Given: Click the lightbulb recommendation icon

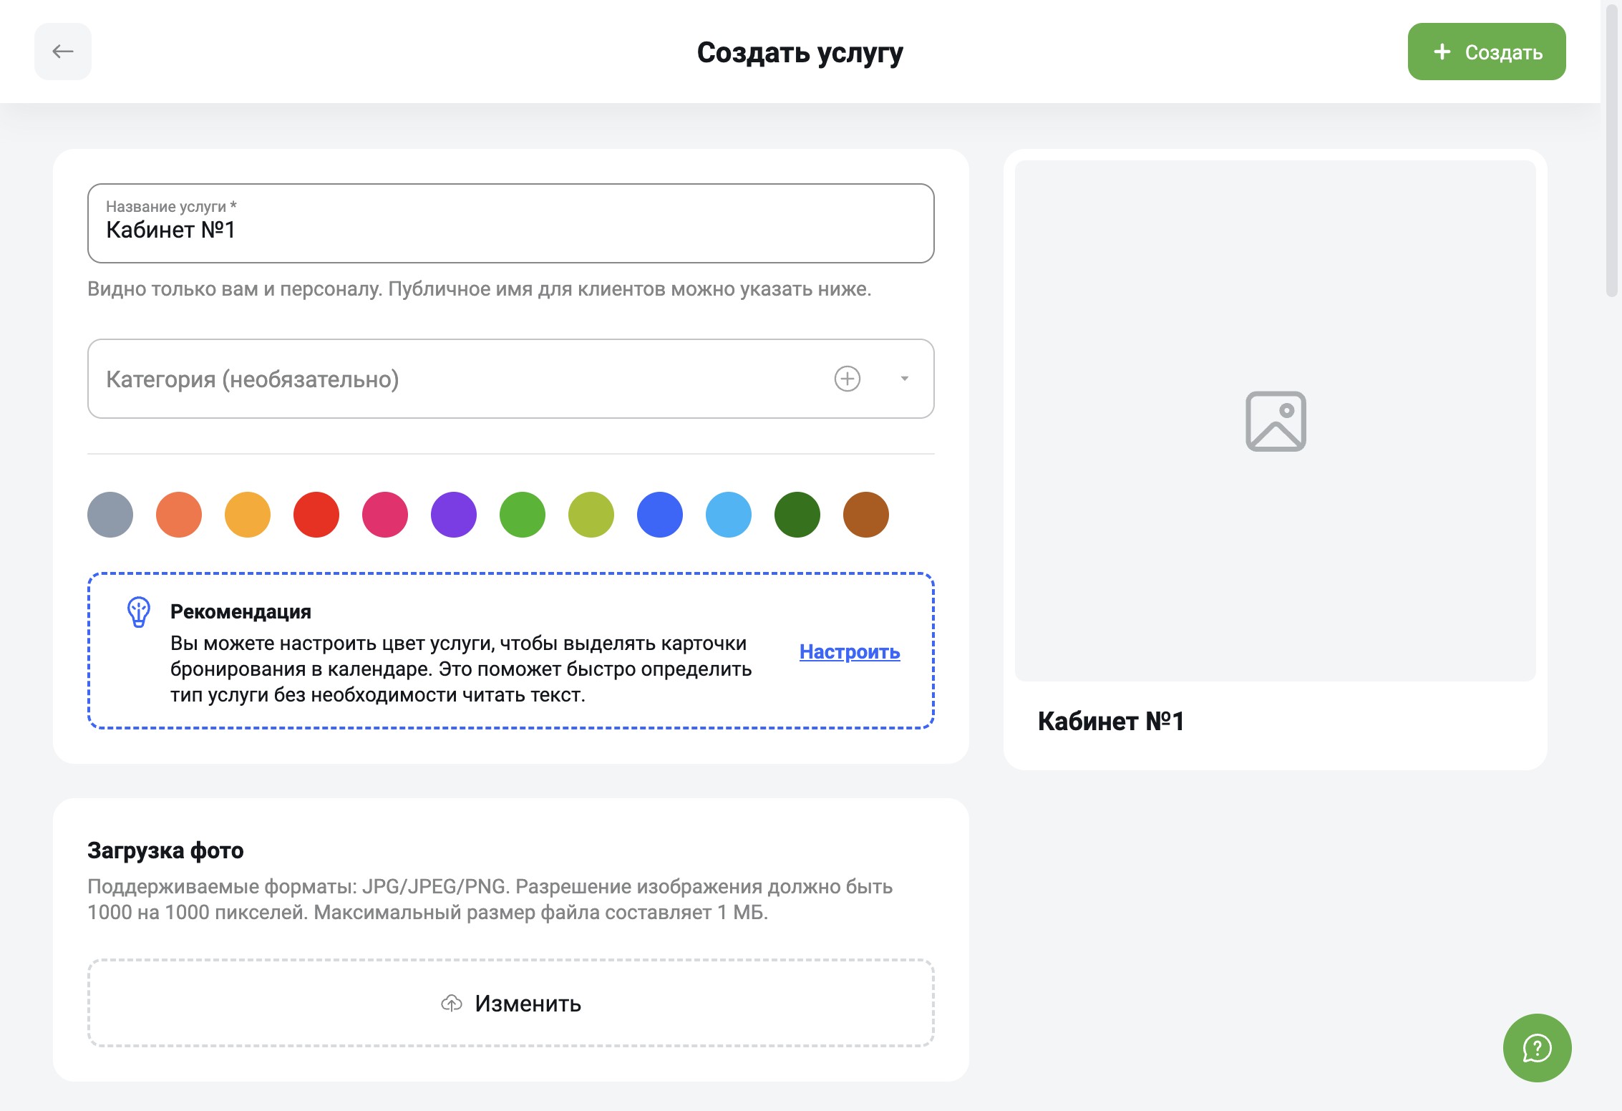Looking at the screenshot, I should coord(139,612).
